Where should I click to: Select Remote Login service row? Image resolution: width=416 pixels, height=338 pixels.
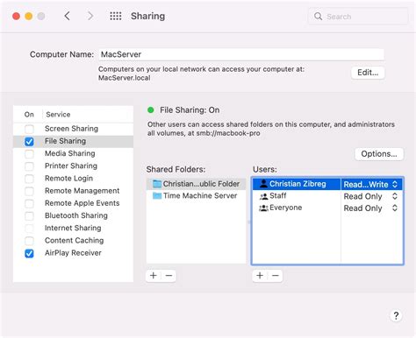point(73,179)
